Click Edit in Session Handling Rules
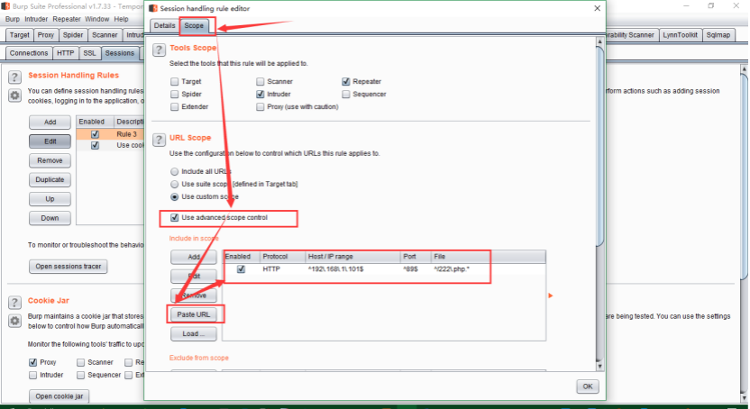This screenshot has width=750, height=409. pyautogui.click(x=50, y=141)
